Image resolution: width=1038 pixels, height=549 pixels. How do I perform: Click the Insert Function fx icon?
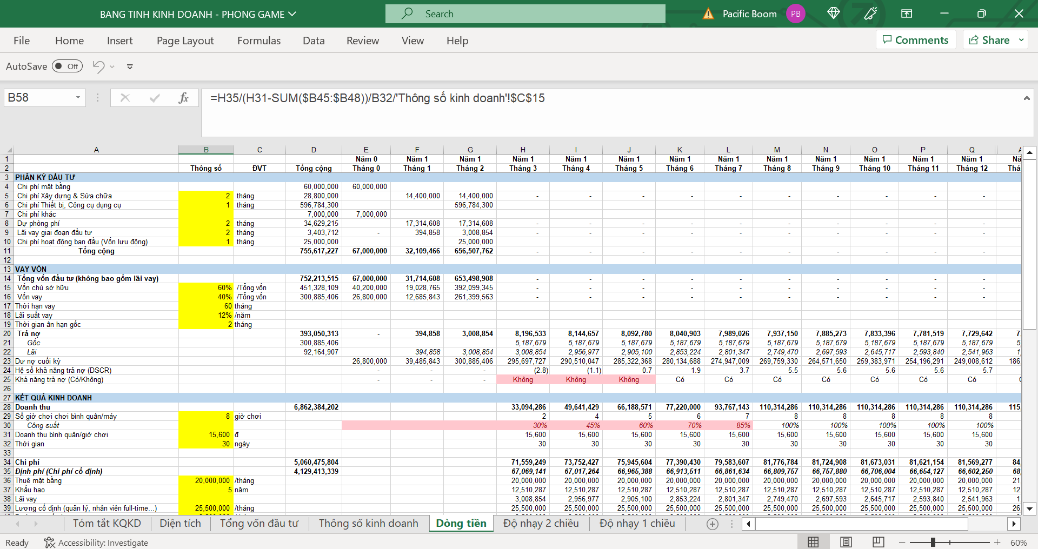point(183,98)
